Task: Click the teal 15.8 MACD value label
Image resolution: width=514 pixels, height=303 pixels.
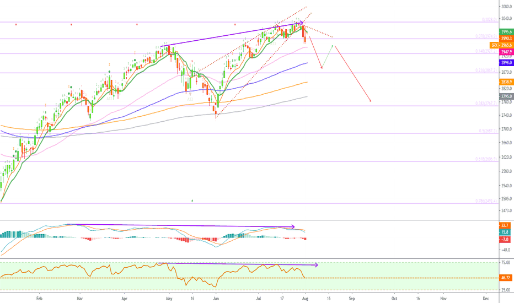Action: click(505, 232)
